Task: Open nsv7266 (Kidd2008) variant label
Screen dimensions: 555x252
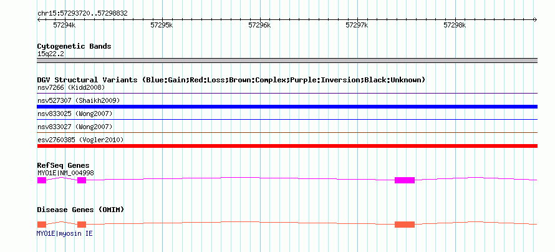Action: (71, 87)
